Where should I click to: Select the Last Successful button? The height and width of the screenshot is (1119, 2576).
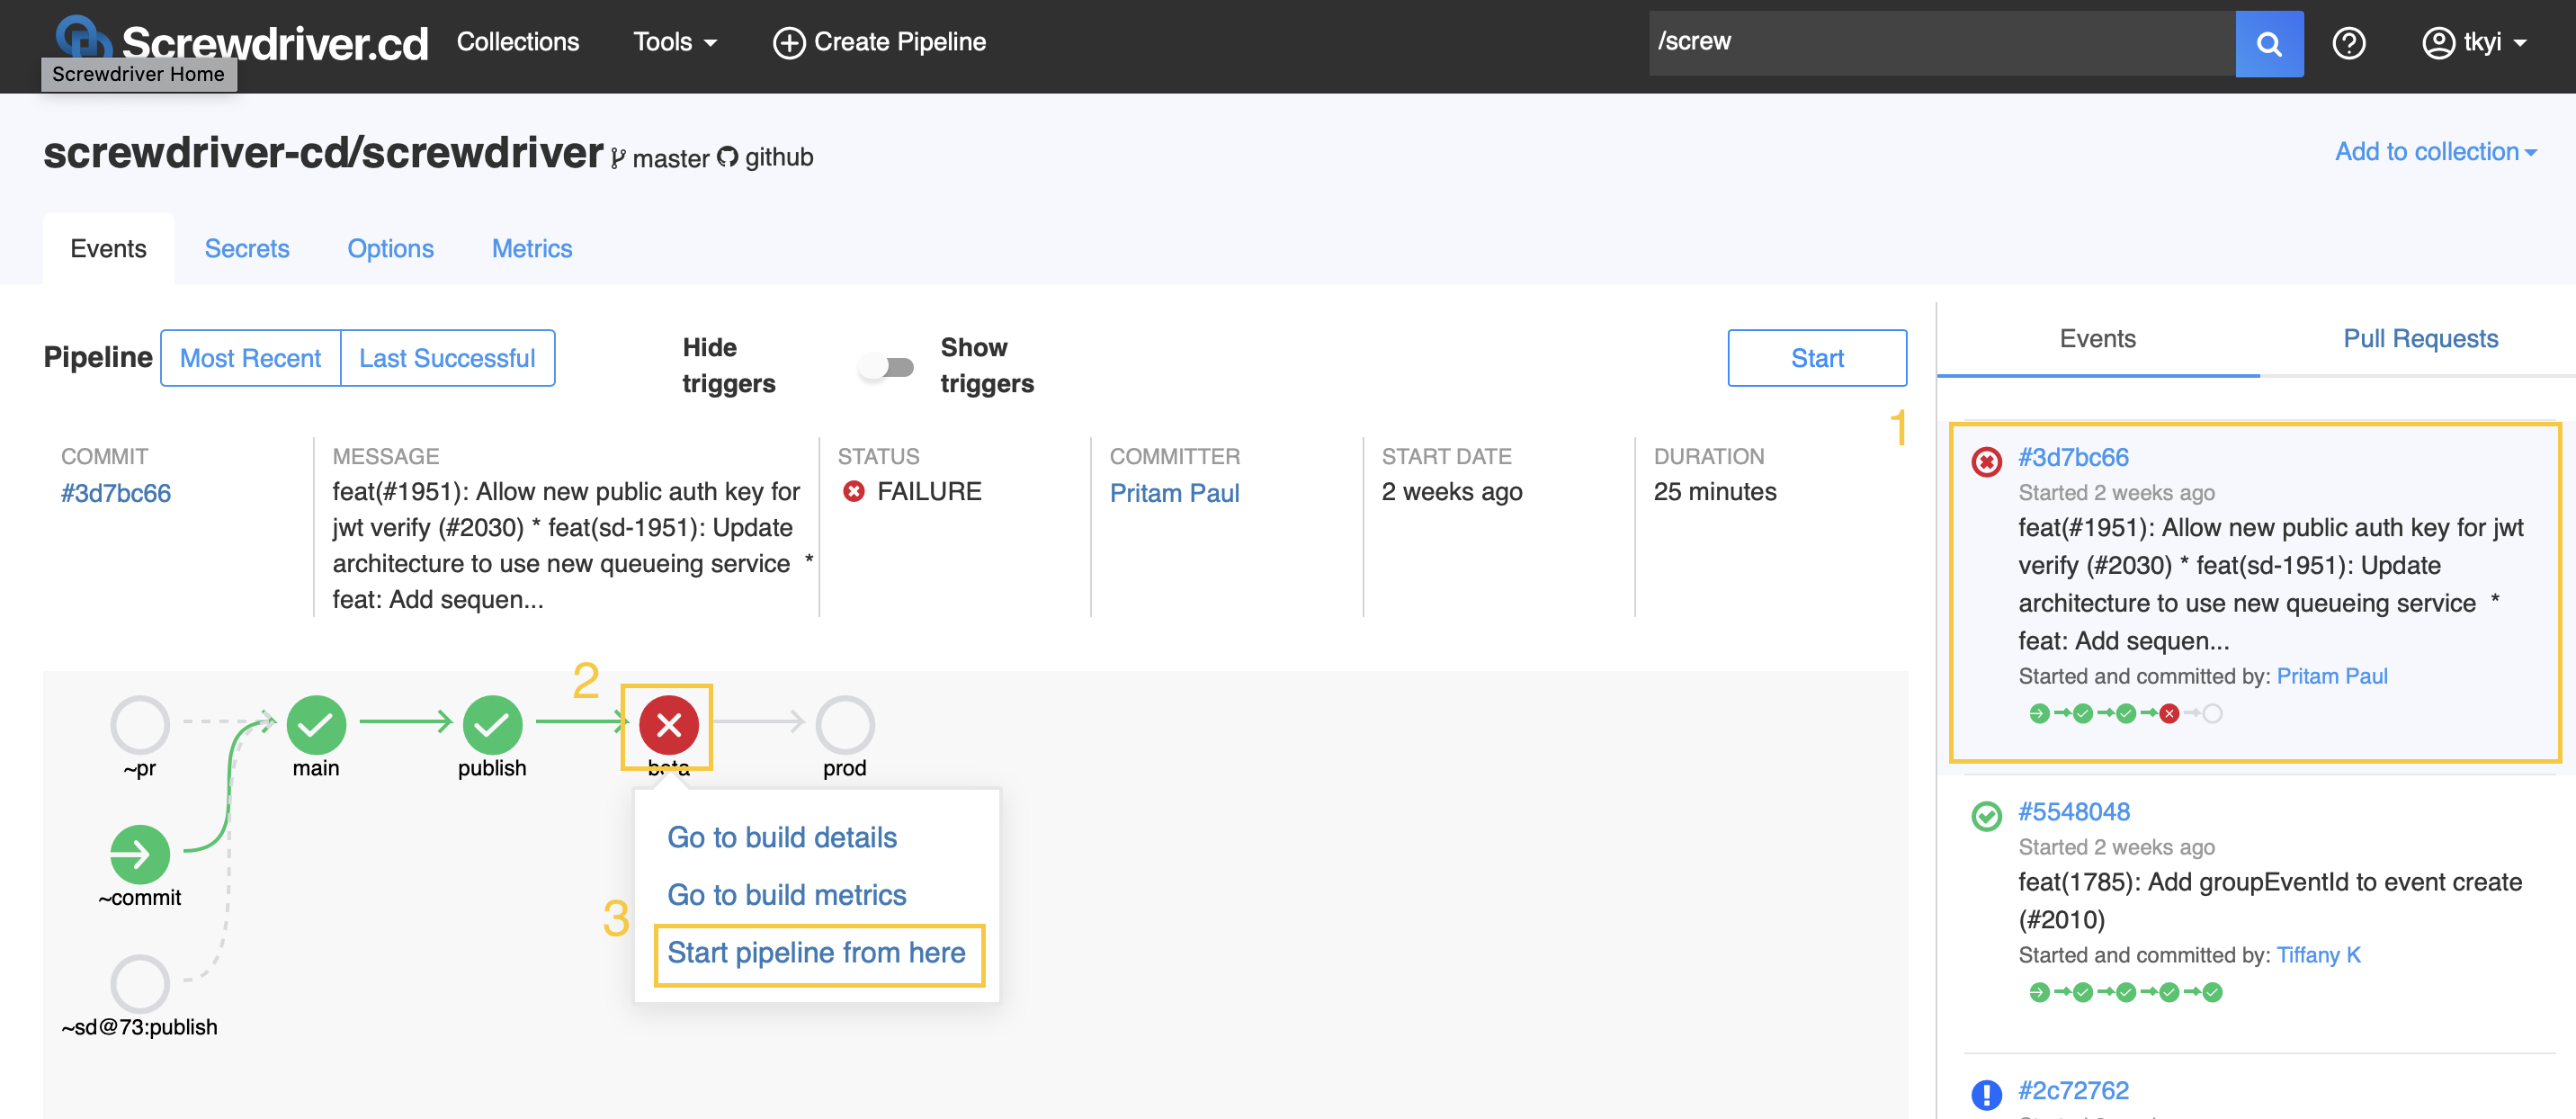coord(447,358)
